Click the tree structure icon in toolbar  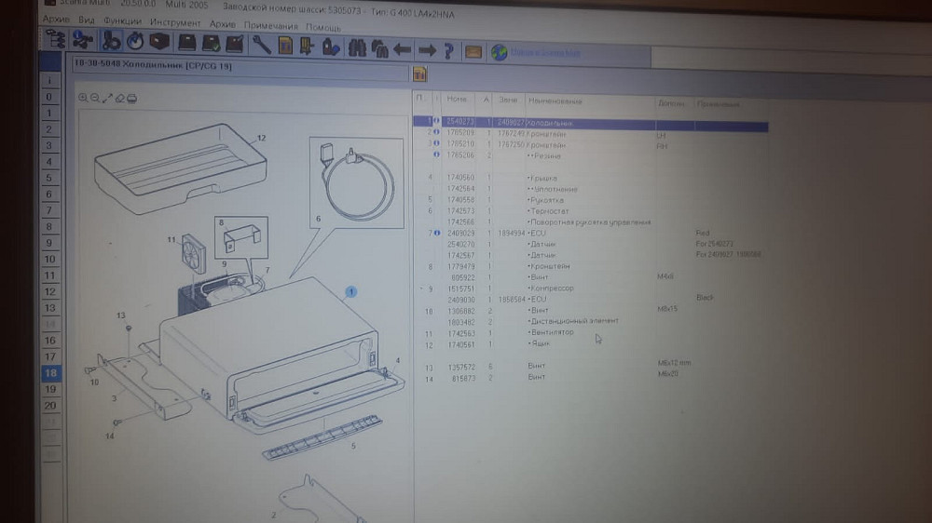56,38
